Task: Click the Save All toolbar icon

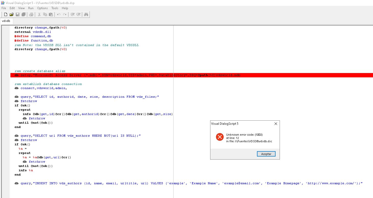Action: (x=23, y=15)
